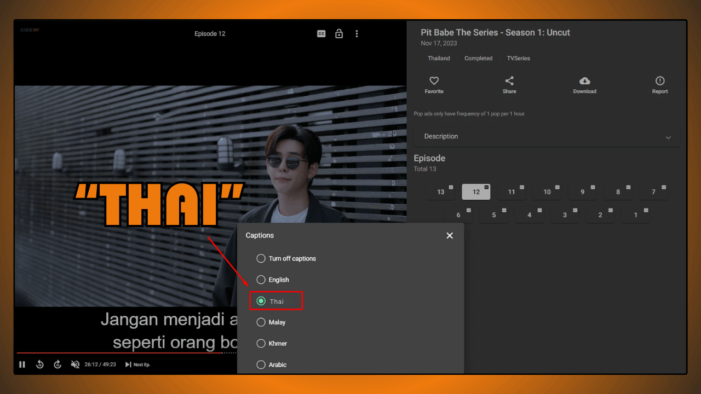Download the episode via cloud icon
The height and width of the screenshot is (394, 701).
pyautogui.click(x=584, y=85)
